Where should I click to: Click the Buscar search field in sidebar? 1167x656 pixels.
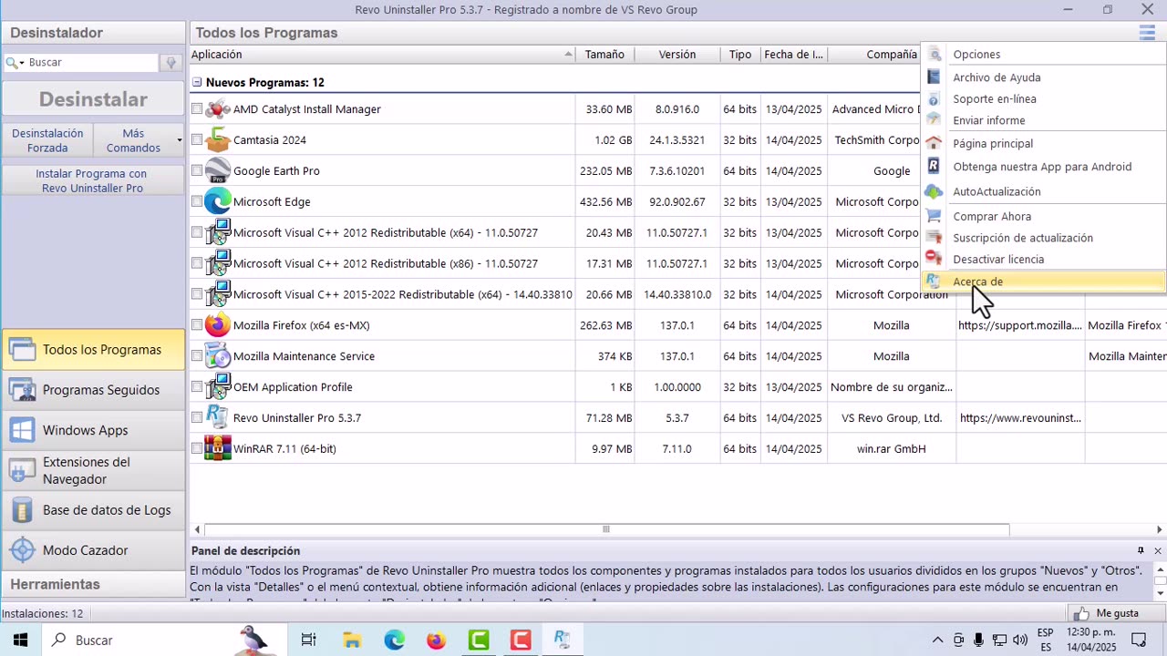(91, 63)
